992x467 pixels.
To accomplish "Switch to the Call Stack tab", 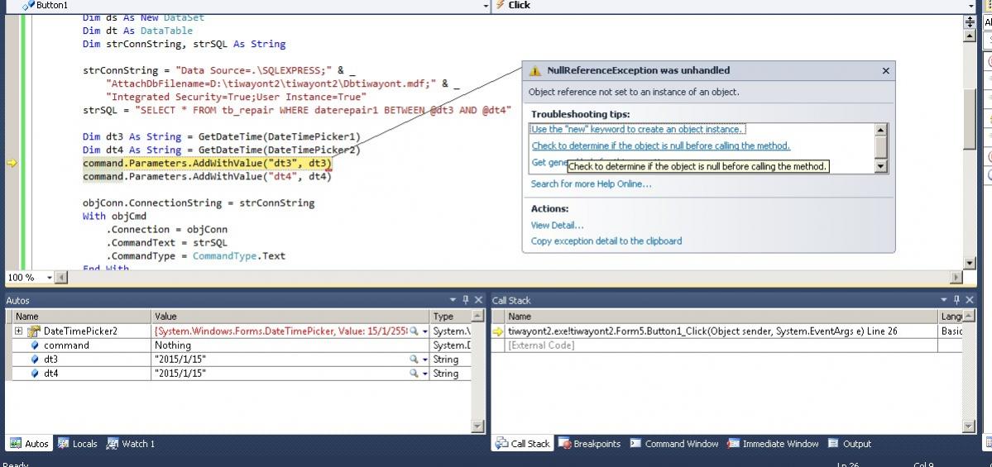I will tap(523, 444).
